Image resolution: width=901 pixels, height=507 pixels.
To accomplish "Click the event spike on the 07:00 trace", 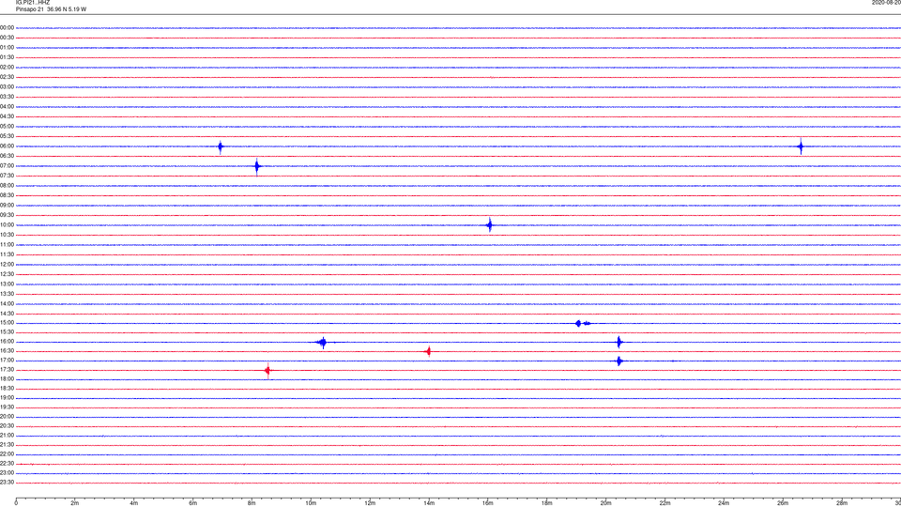I will (257, 167).
